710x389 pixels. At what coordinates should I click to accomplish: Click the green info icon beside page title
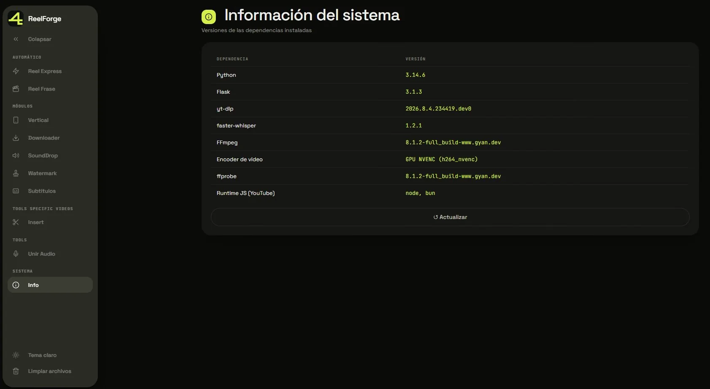pyautogui.click(x=209, y=17)
